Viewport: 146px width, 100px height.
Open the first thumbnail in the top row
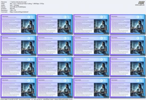pyautogui.click(x=18, y=24)
